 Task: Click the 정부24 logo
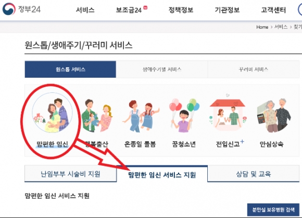tap(21, 9)
